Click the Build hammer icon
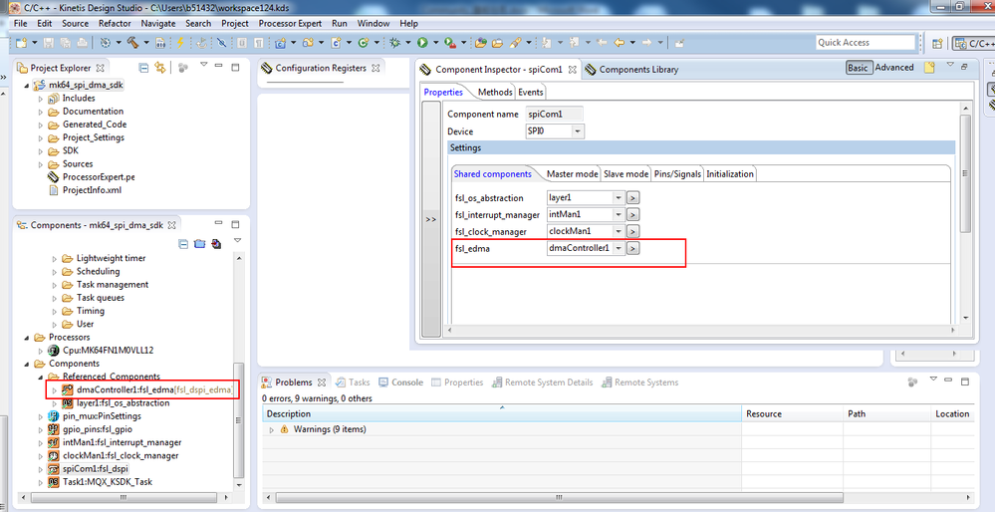 [132, 43]
